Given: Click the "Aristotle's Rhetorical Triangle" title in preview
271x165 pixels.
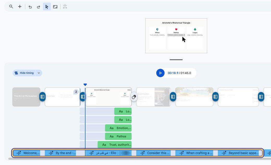Looking at the screenshot, I should (x=176, y=23).
